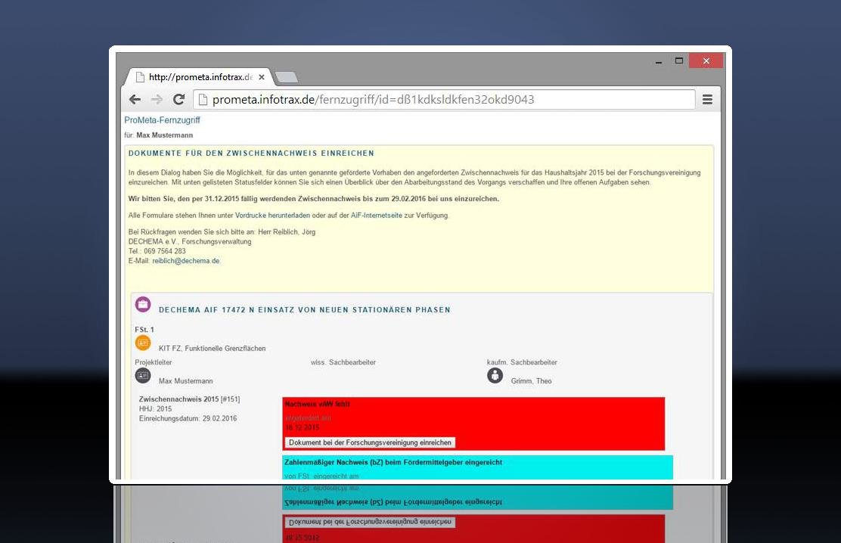Click the cyan Zahlenmäßiger Nachweis status box

pyautogui.click(x=477, y=467)
